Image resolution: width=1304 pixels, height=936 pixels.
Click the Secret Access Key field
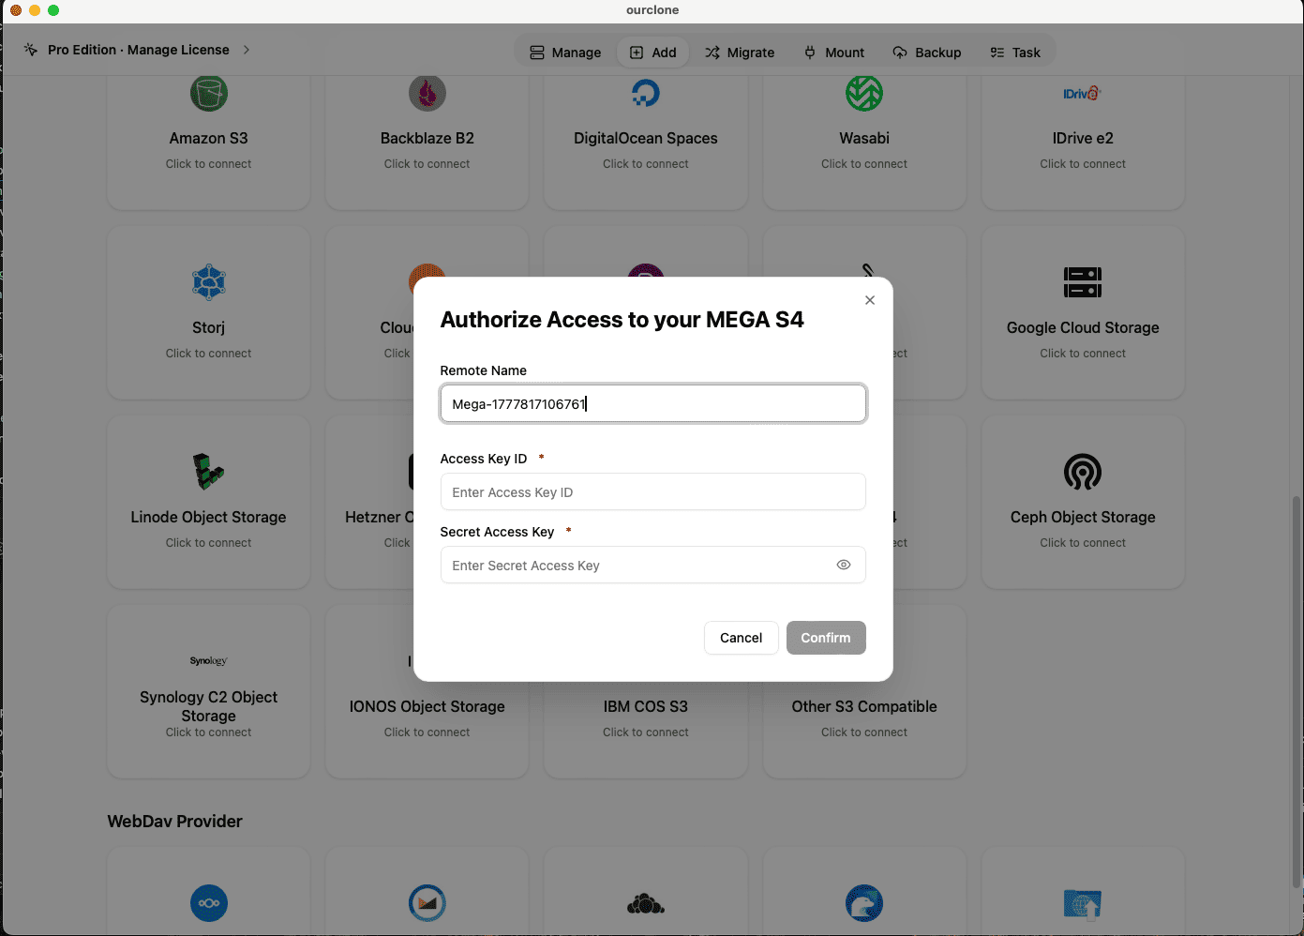click(x=653, y=565)
